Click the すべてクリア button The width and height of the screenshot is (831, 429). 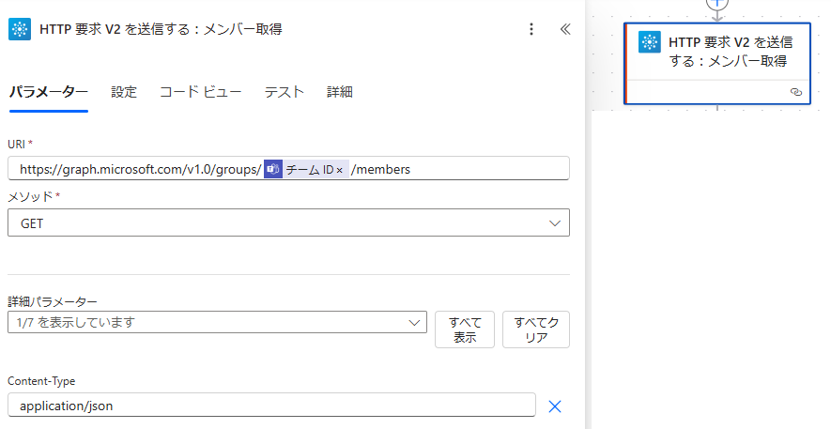click(536, 329)
